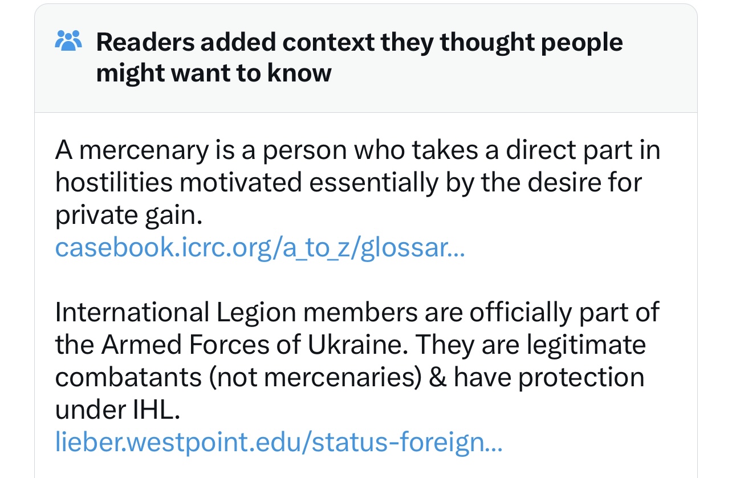Click the phrase "private gain."
The image size is (732, 478).
tap(129, 215)
